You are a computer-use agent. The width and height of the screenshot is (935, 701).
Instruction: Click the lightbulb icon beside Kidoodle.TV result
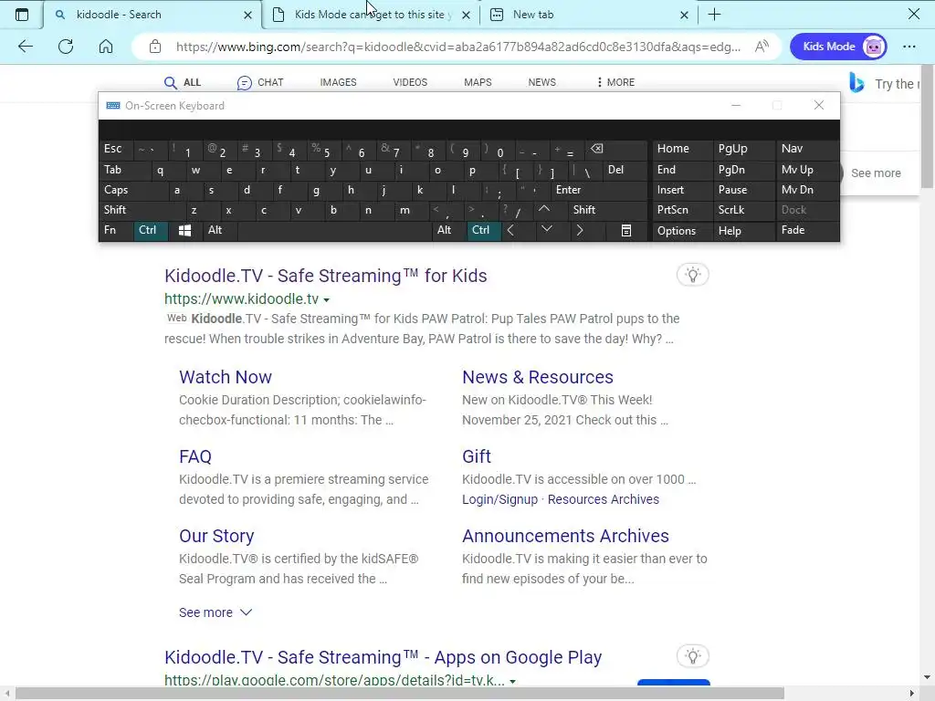(x=692, y=275)
